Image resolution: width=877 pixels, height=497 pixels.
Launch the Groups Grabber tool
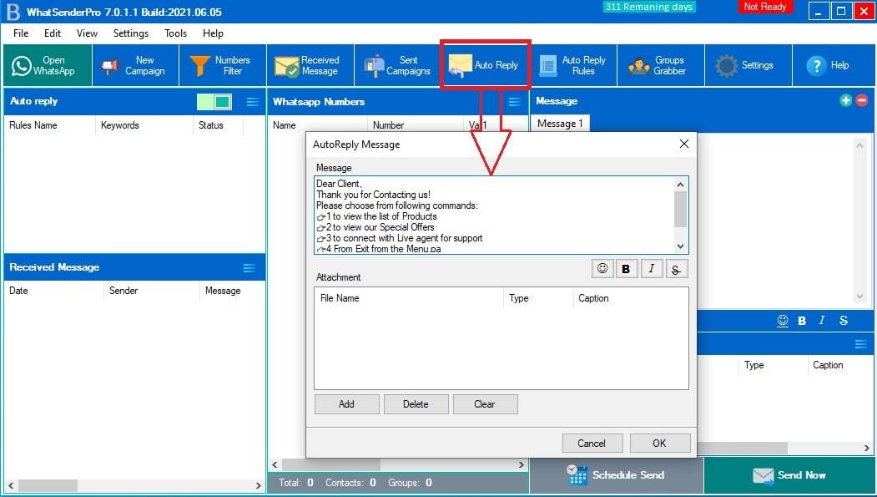[658, 65]
